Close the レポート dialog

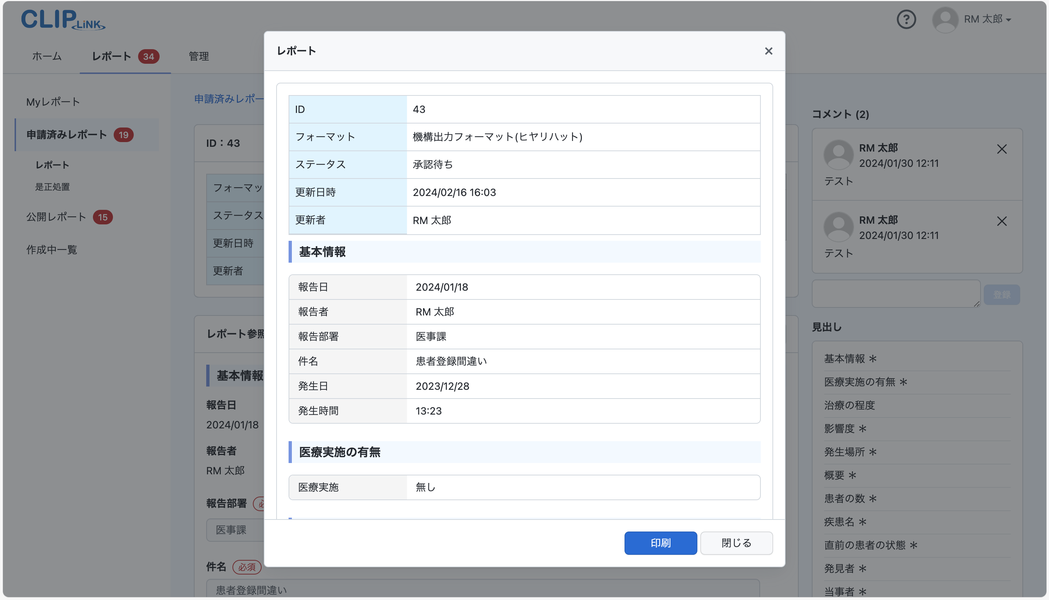coord(768,51)
